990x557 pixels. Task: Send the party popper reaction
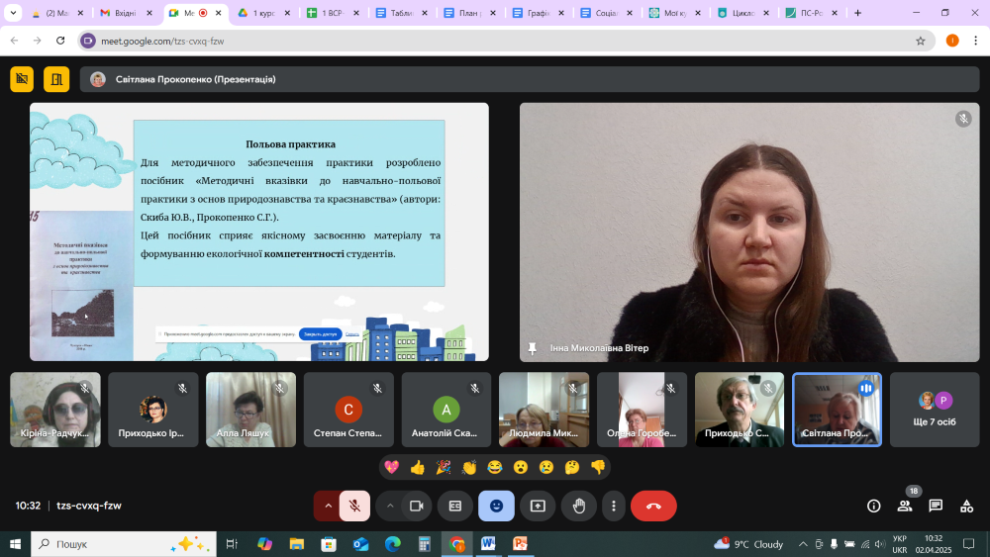(x=444, y=467)
